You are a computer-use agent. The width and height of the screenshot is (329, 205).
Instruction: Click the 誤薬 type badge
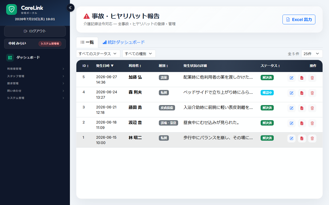click(x=164, y=78)
